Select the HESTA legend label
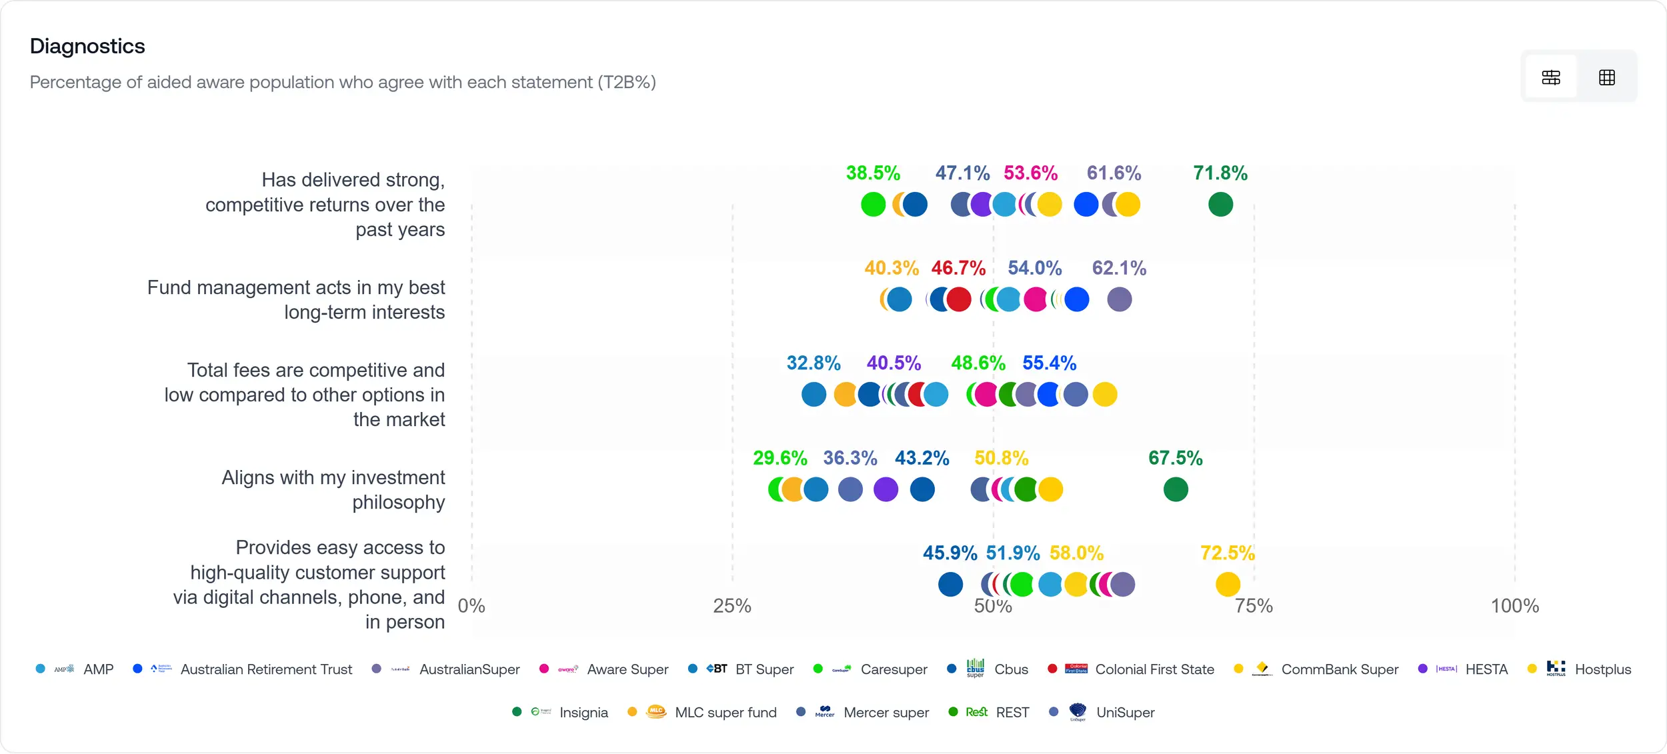Viewport: 1667px width, 754px height. click(1486, 669)
